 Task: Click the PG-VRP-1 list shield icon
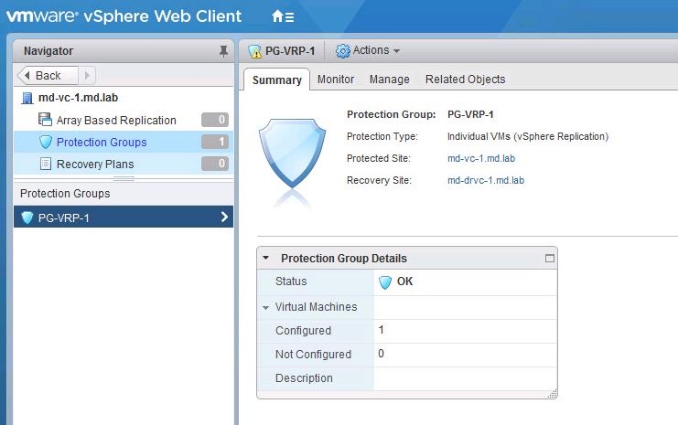tap(27, 218)
